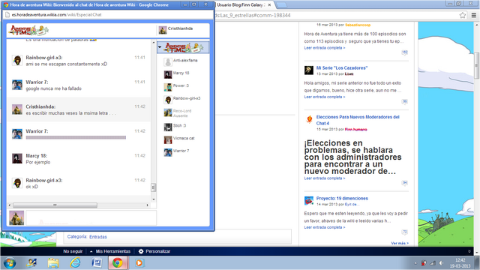The height and width of the screenshot is (270, 480).
Task: Open the Proyecto: 19 dimenciones post
Action: tap(342, 198)
